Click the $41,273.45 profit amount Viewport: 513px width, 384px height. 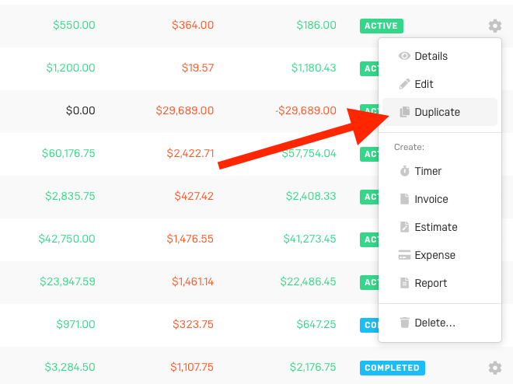pyautogui.click(x=309, y=239)
